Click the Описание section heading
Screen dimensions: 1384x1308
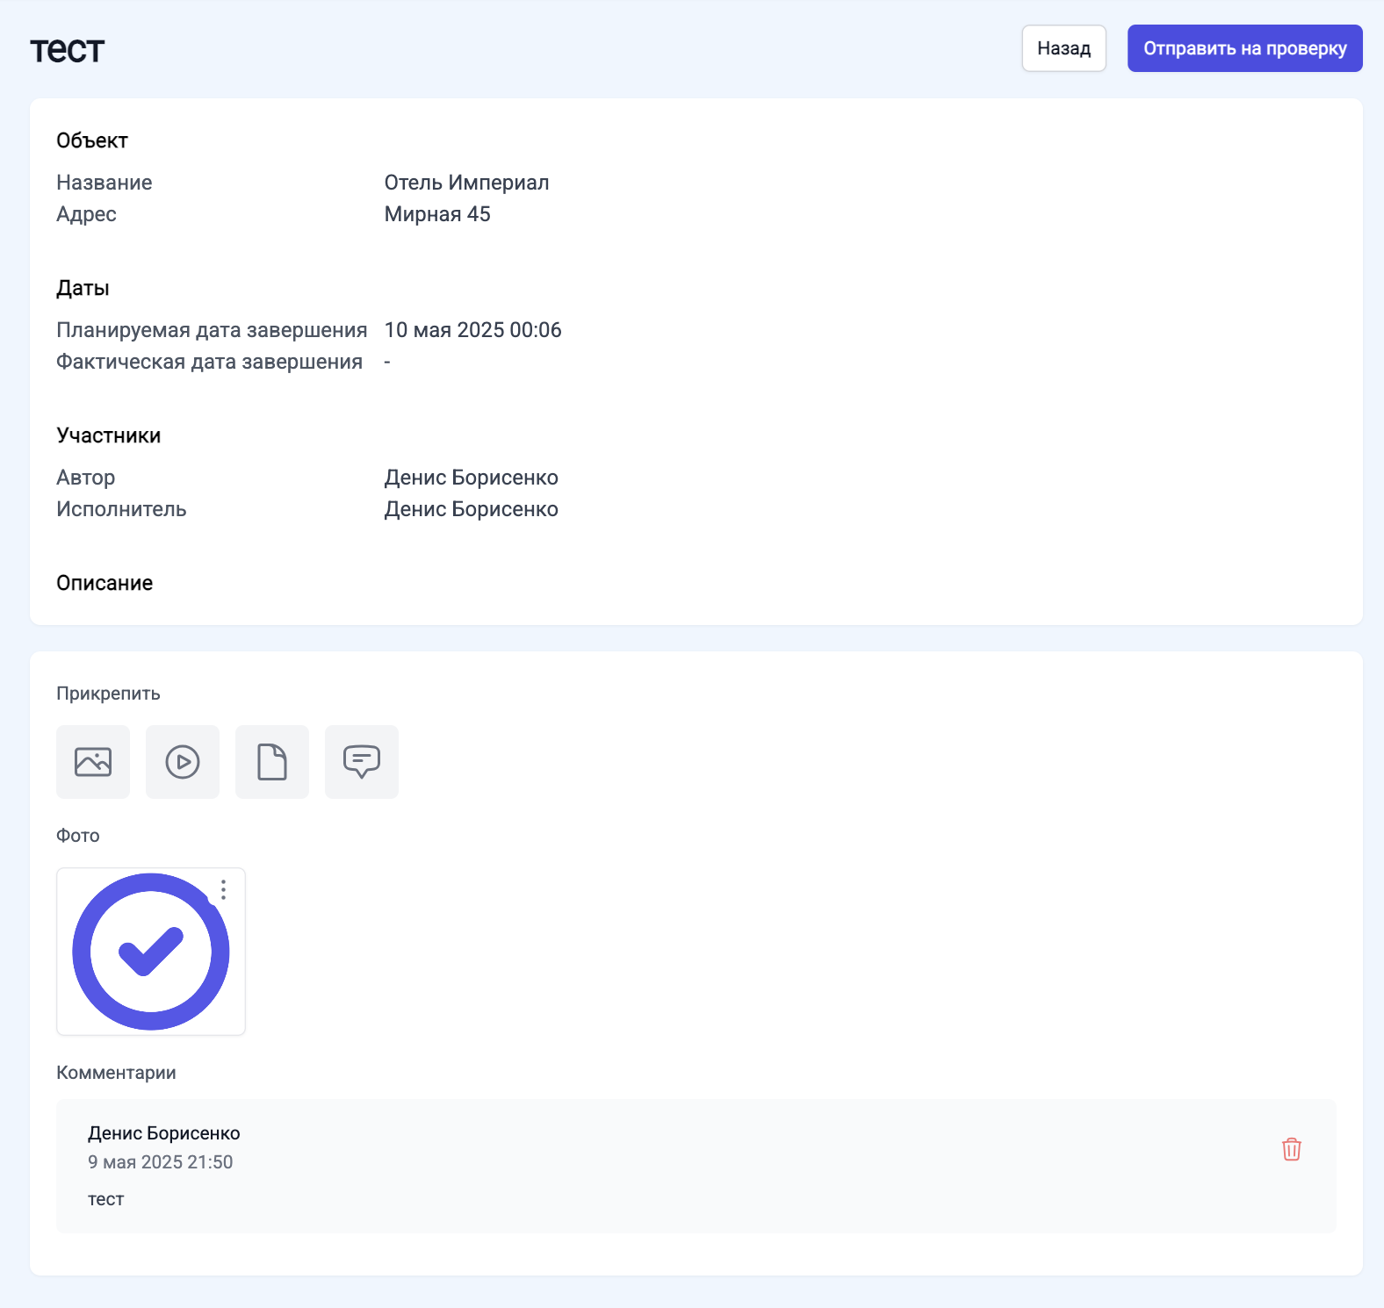105,583
